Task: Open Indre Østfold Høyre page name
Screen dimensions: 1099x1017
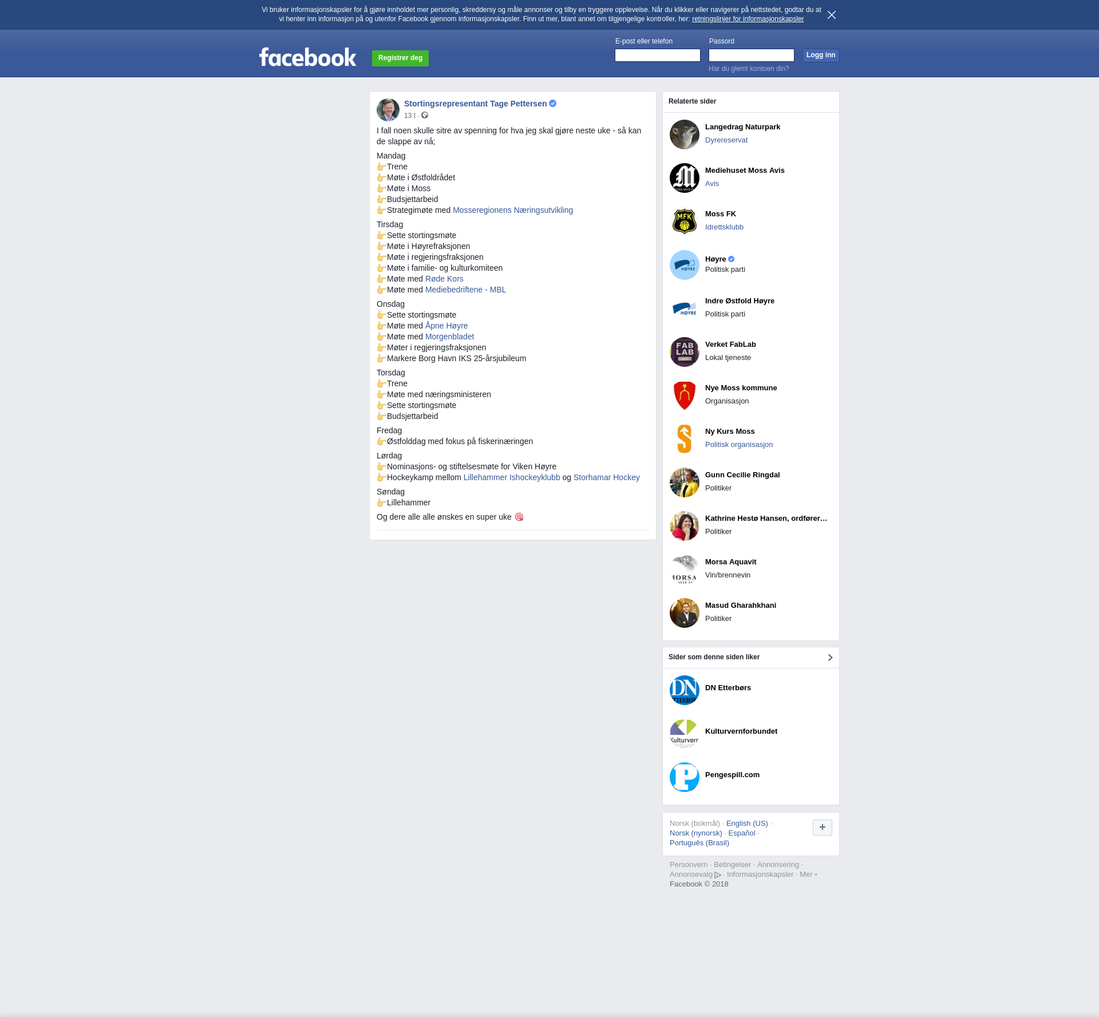Action: 740,301
